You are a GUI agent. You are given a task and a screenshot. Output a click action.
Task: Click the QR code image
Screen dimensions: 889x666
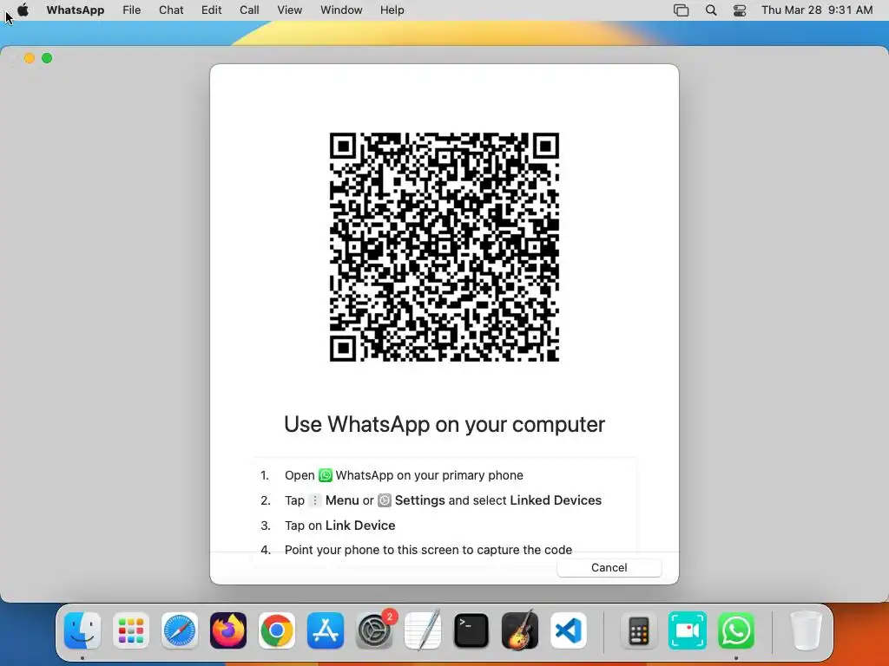(444, 247)
